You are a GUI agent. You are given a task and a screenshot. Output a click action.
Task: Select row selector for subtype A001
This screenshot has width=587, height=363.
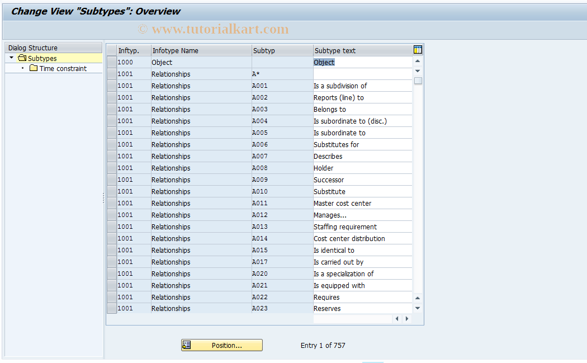click(112, 86)
